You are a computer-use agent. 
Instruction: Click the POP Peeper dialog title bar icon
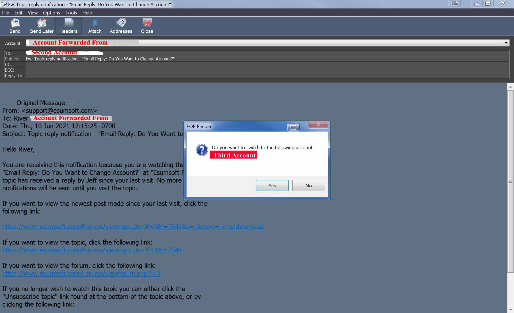[x=294, y=127]
